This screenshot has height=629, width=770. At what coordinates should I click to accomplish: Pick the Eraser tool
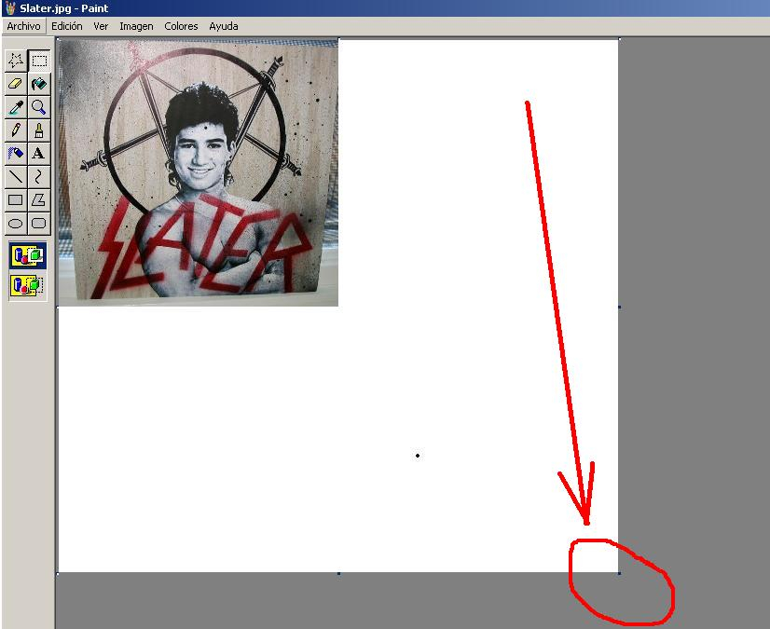click(x=16, y=84)
